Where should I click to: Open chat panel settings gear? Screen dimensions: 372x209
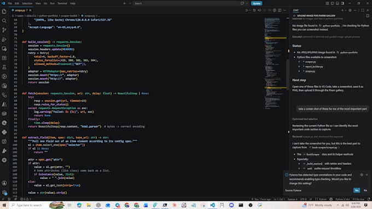(350, 10)
